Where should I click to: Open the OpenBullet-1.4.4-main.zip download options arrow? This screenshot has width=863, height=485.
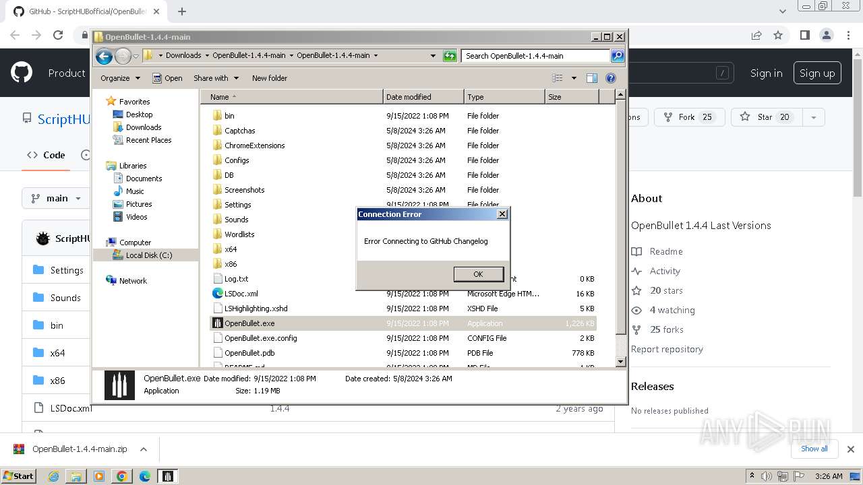click(x=143, y=449)
